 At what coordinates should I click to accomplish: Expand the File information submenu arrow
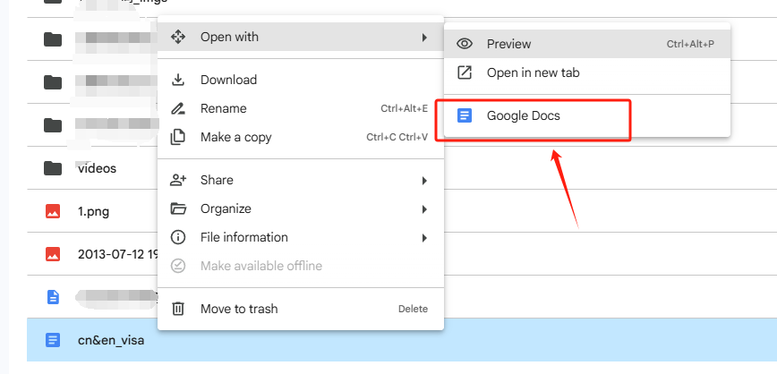point(424,238)
